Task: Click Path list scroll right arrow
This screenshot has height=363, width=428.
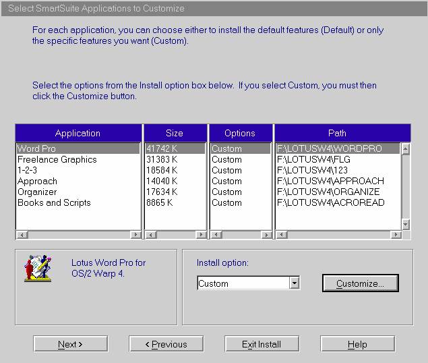Action: click(396, 235)
